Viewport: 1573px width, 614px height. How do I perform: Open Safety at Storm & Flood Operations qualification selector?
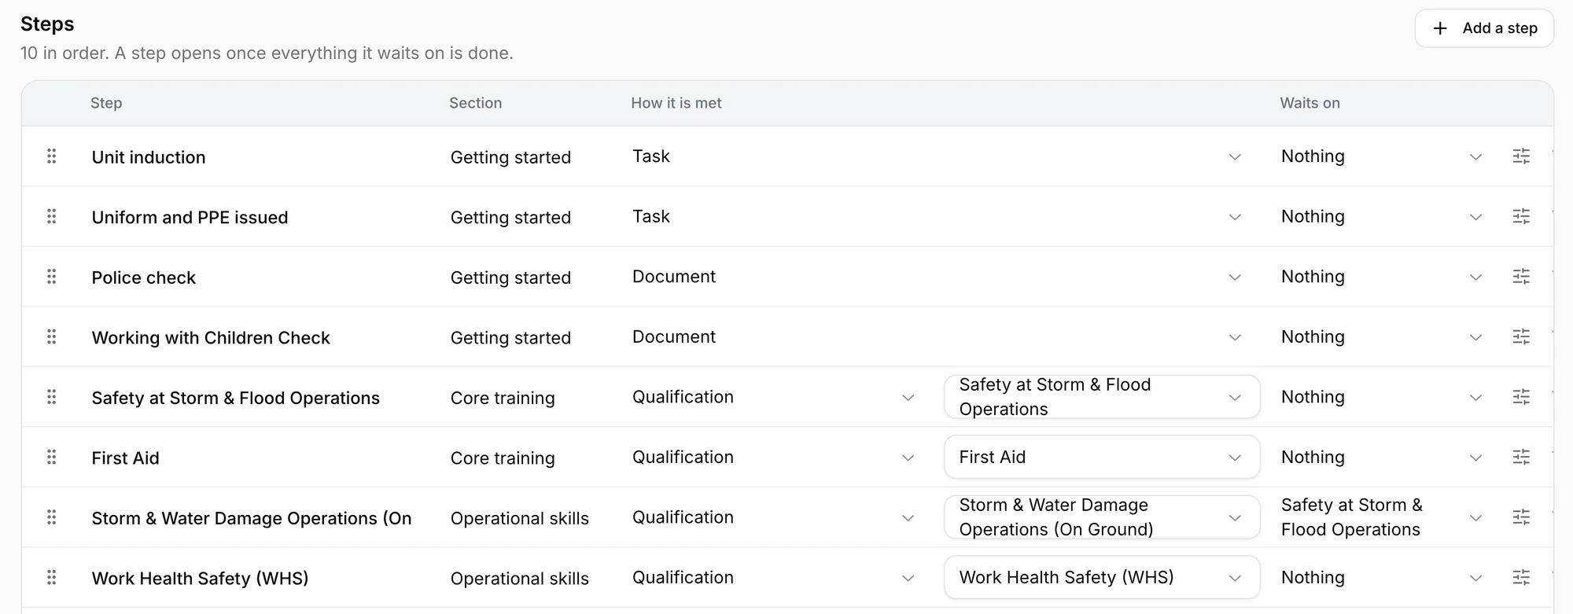[x=1102, y=397]
